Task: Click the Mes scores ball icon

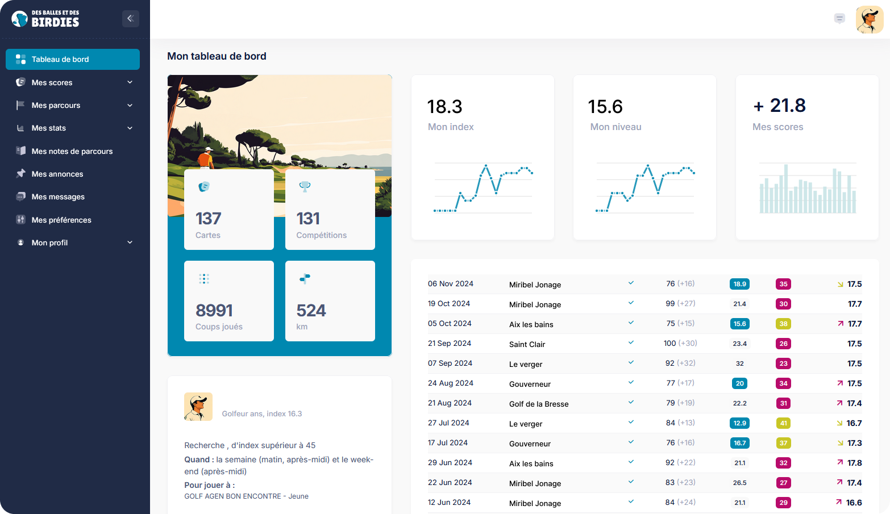Action: coord(20,82)
